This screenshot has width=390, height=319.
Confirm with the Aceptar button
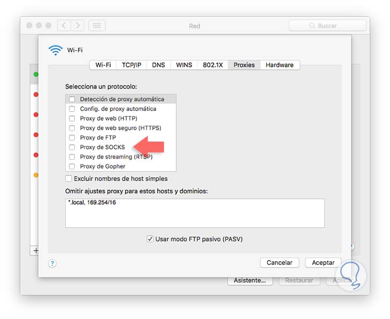[x=323, y=262]
